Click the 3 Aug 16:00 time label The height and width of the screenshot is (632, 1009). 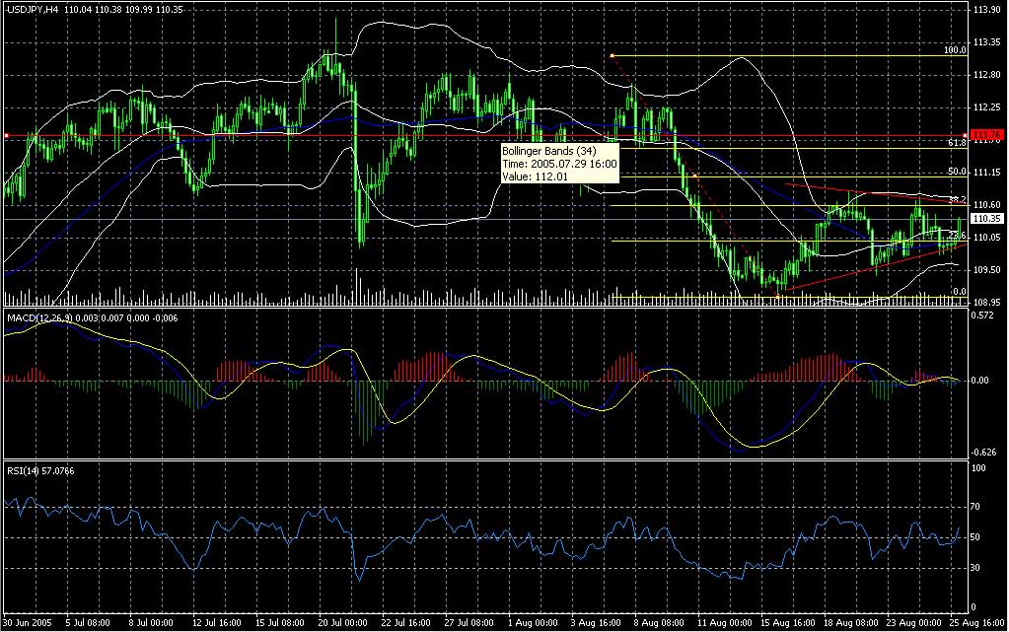596,623
